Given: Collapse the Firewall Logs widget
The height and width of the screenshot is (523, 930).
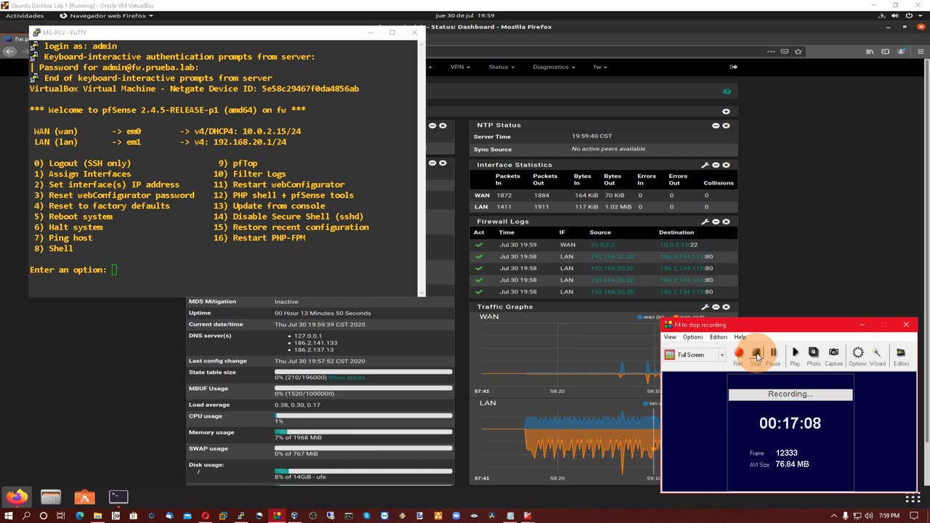Looking at the screenshot, I should 716,222.
